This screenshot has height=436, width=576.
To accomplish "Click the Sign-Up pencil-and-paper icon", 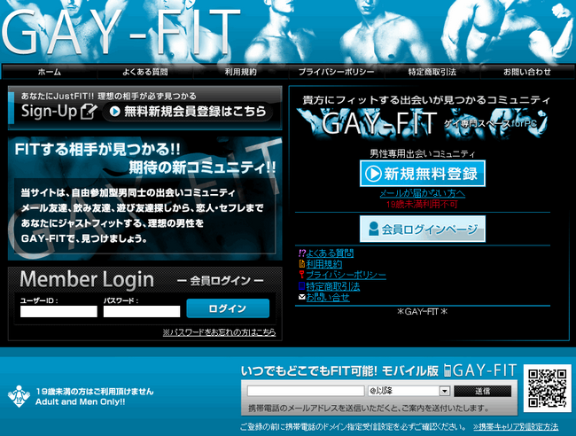I will (89, 112).
